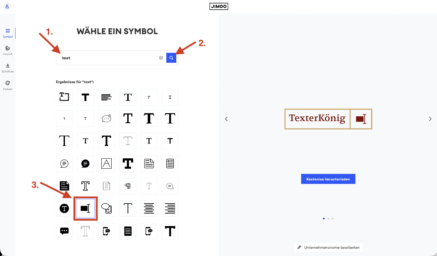Viewport: 437px width, 256px height.
Task: Select the center-aligned text lines symbol
Action: click(x=149, y=208)
